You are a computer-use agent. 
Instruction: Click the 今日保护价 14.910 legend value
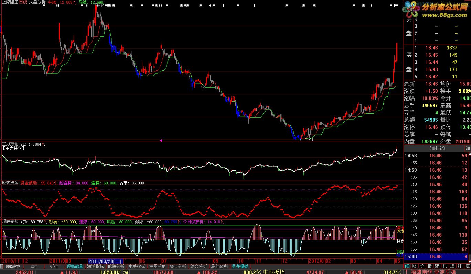(x=203, y=222)
